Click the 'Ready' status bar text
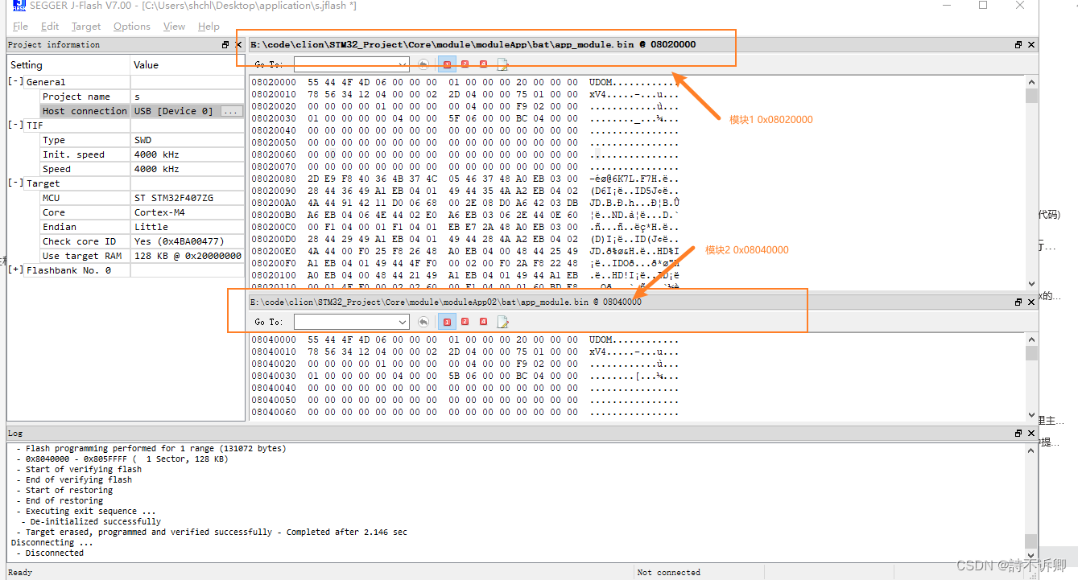This screenshot has height=580, width=1078. 20,573
